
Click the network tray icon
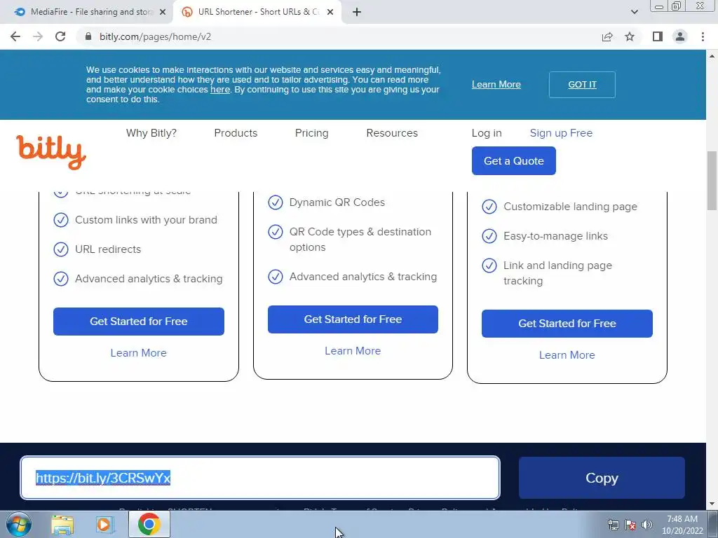click(613, 525)
